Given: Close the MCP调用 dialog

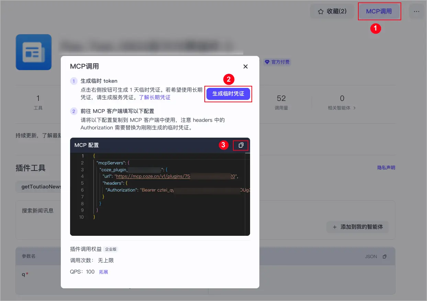Looking at the screenshot, I should tap(245, 67).
